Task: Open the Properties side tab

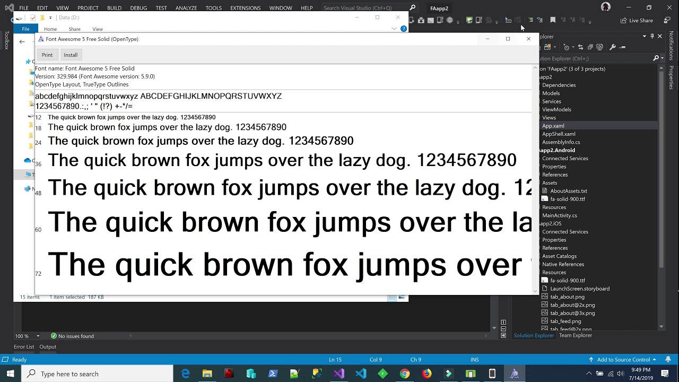Action: (x=671, y=77)
